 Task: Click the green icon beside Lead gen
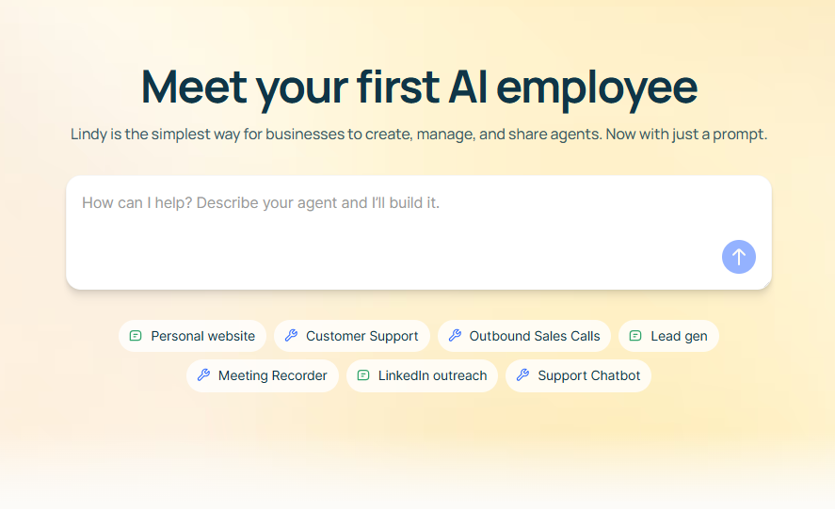tap(635, 336)
